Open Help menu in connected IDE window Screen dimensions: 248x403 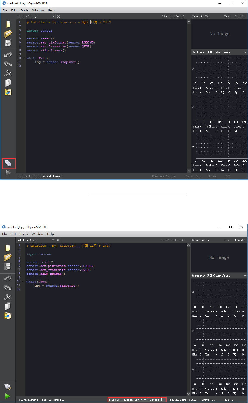pyautogui.click(x=50, y=234)
